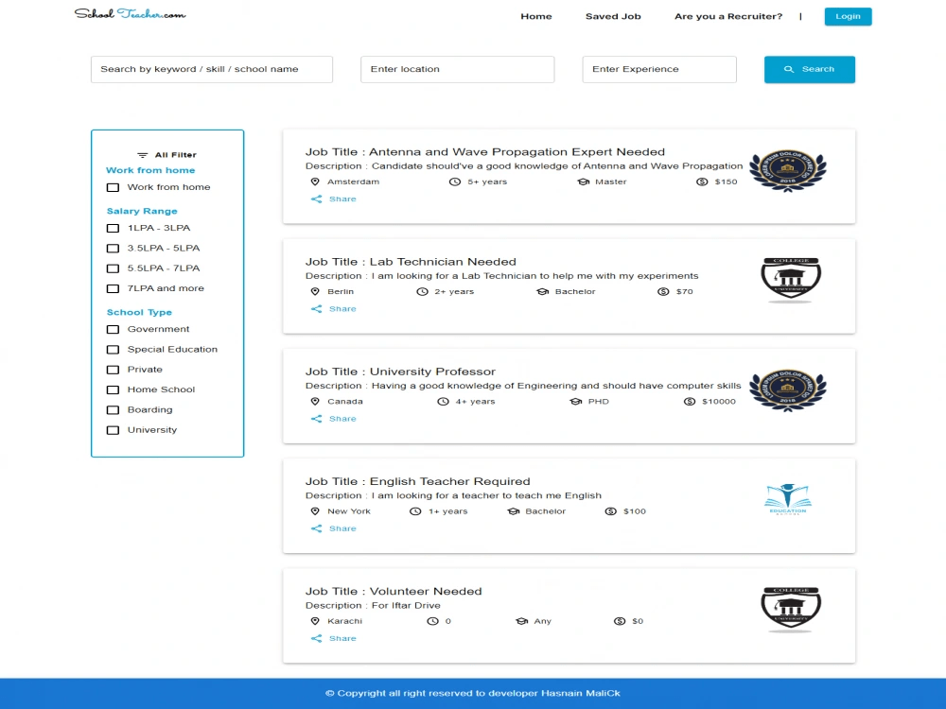Check the 3.5LPA - 5LPA salary range
This screenshot has height=709, width=946.
pos(113,249)
